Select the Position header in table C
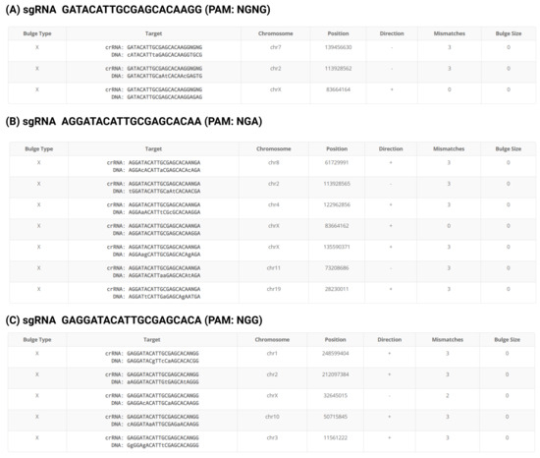This screenshot has width=540, height=458. coord(335,339)
